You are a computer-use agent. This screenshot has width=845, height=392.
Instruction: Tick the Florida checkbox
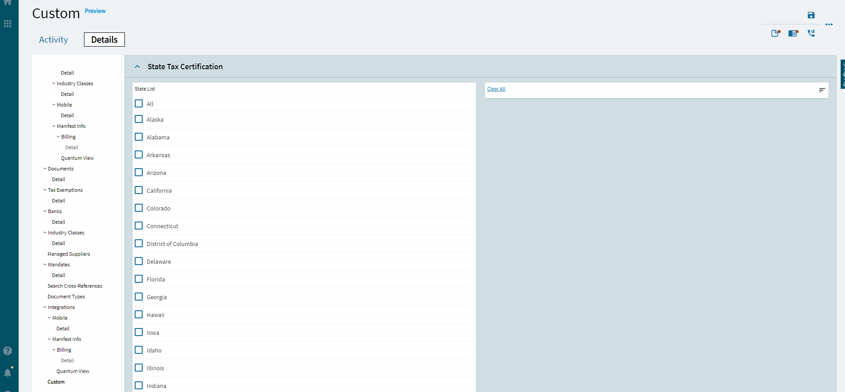click(139, 279)
